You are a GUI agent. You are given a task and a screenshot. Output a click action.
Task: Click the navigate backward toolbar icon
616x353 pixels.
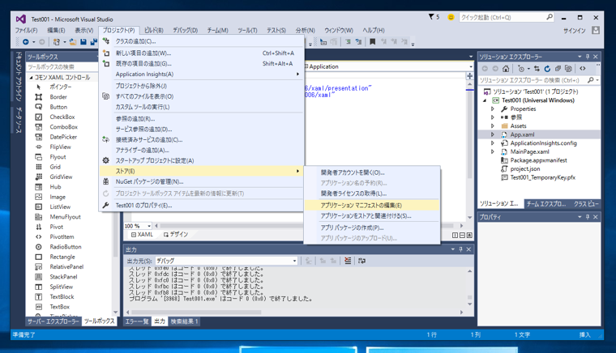(x=26, y=41)
